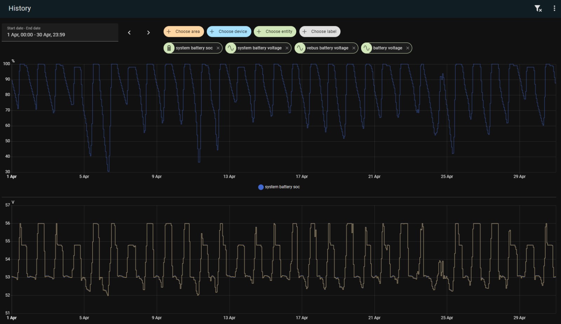
Task: Click the sine wave icon on battery voltage chip
Action: tap(366, 48)
